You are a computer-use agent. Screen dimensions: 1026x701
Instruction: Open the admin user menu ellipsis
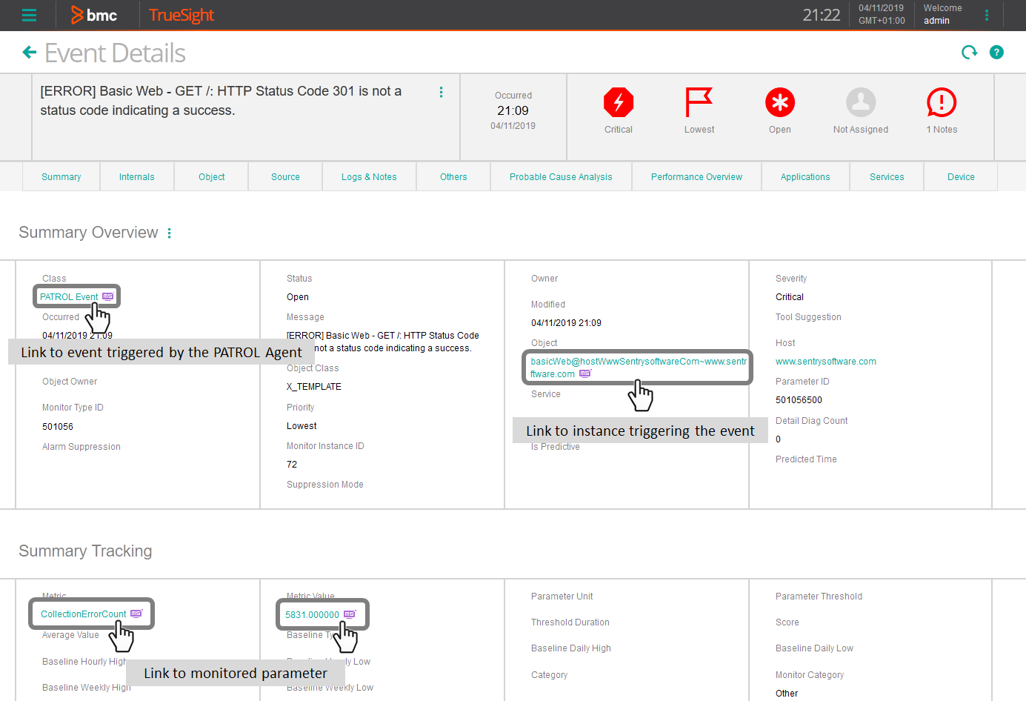point(987,14)
